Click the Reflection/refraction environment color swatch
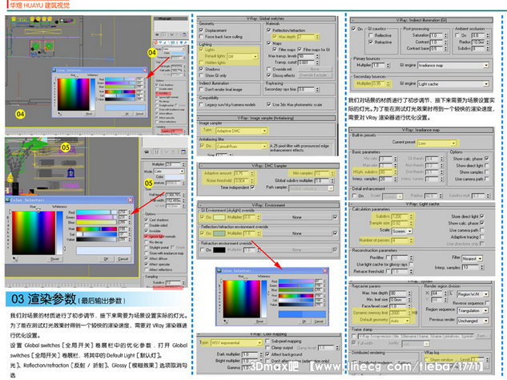The width and height of the screenshot is (507, 380). [x=219, y=233]
